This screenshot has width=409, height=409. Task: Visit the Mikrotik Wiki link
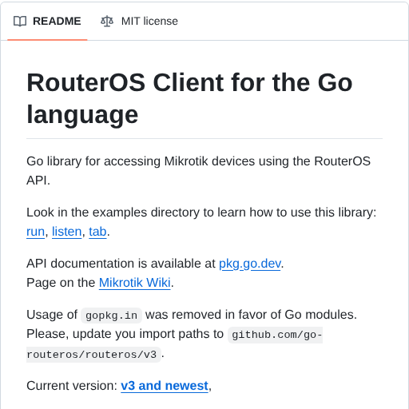click(x=135, y=283)
